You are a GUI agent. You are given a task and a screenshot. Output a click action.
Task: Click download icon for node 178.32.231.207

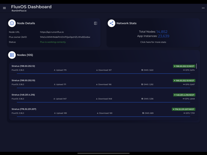(97, 113)
